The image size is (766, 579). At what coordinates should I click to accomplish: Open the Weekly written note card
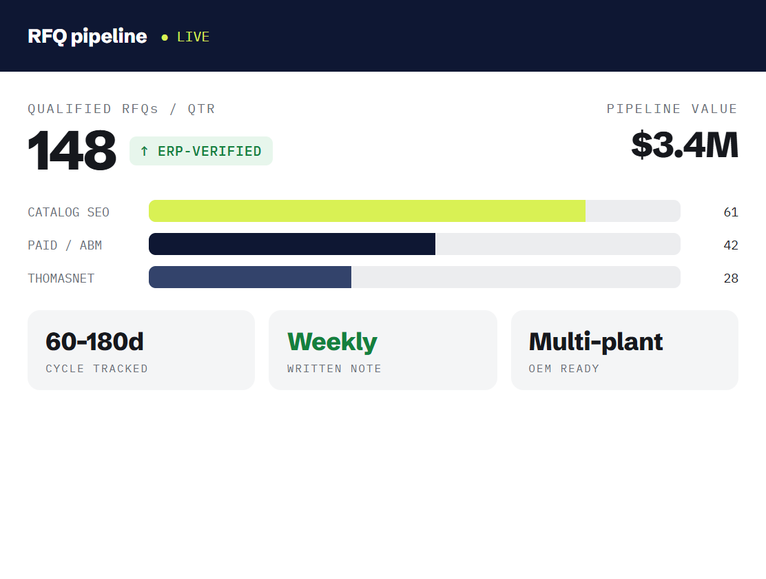[383, 350]
